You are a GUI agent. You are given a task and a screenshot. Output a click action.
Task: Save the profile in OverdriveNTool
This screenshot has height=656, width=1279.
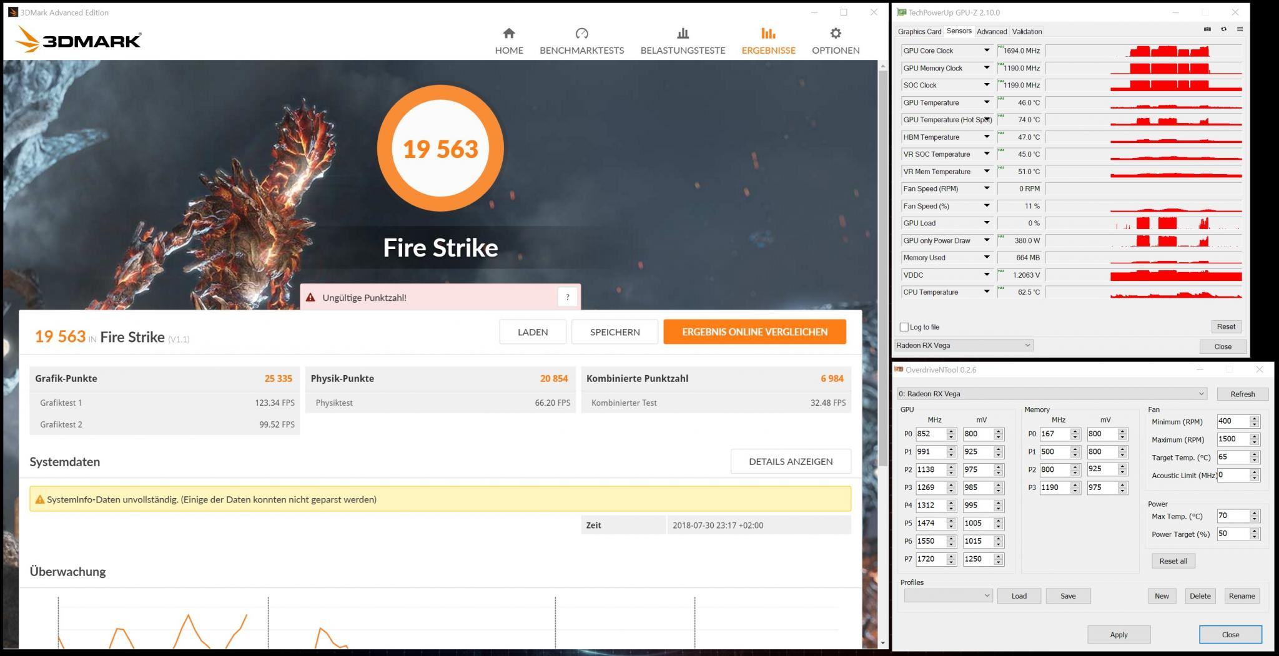click(1068, 596)
